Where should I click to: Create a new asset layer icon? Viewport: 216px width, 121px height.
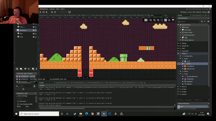click(x=33, y=69)
